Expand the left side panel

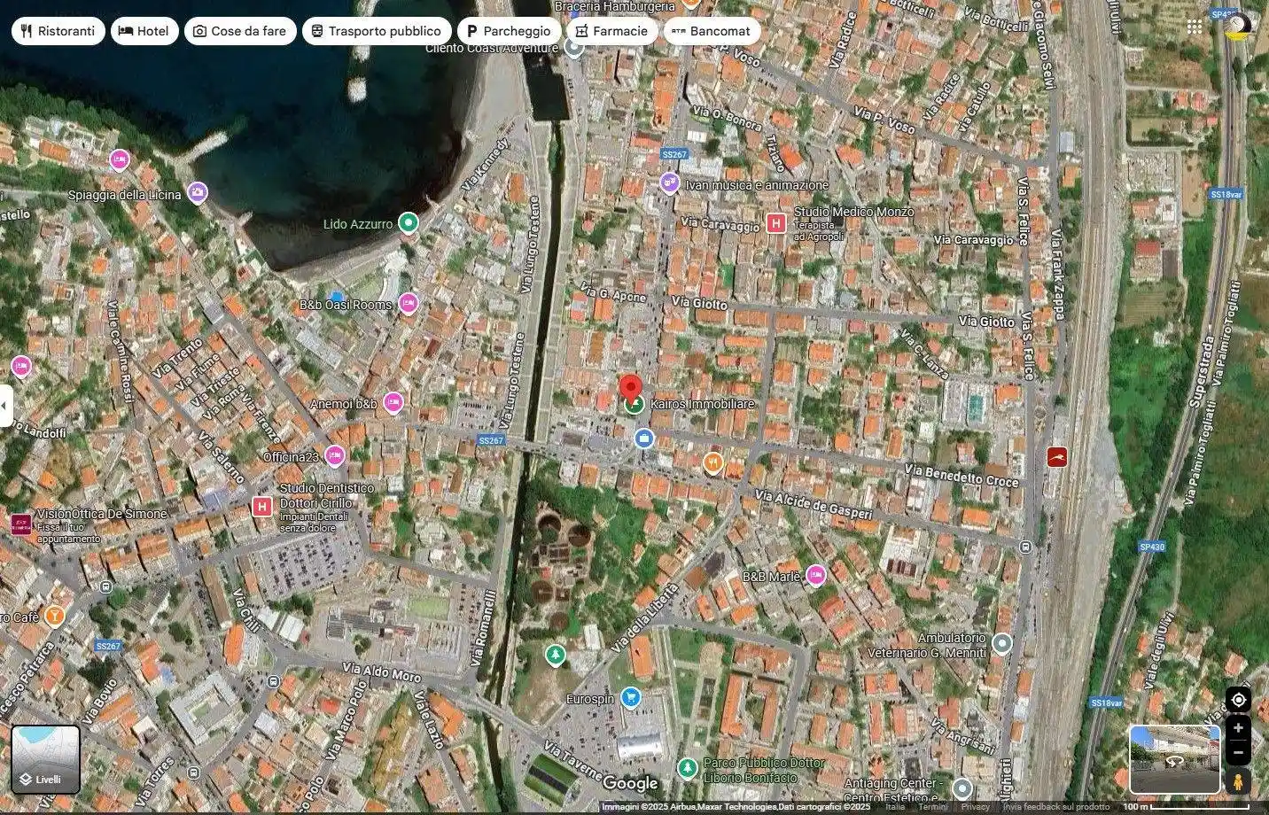click(x=5, y=404)
